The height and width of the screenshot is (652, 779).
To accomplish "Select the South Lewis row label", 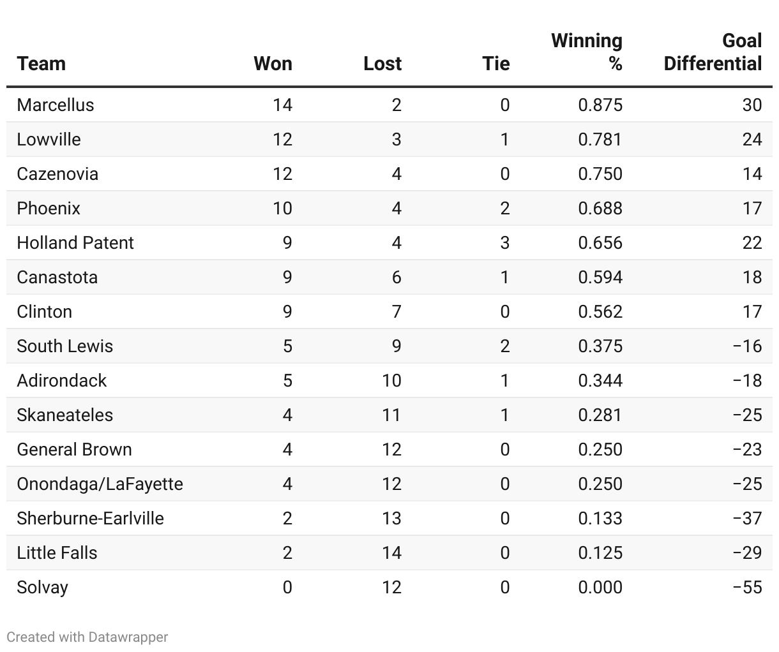I will [65, 346].
